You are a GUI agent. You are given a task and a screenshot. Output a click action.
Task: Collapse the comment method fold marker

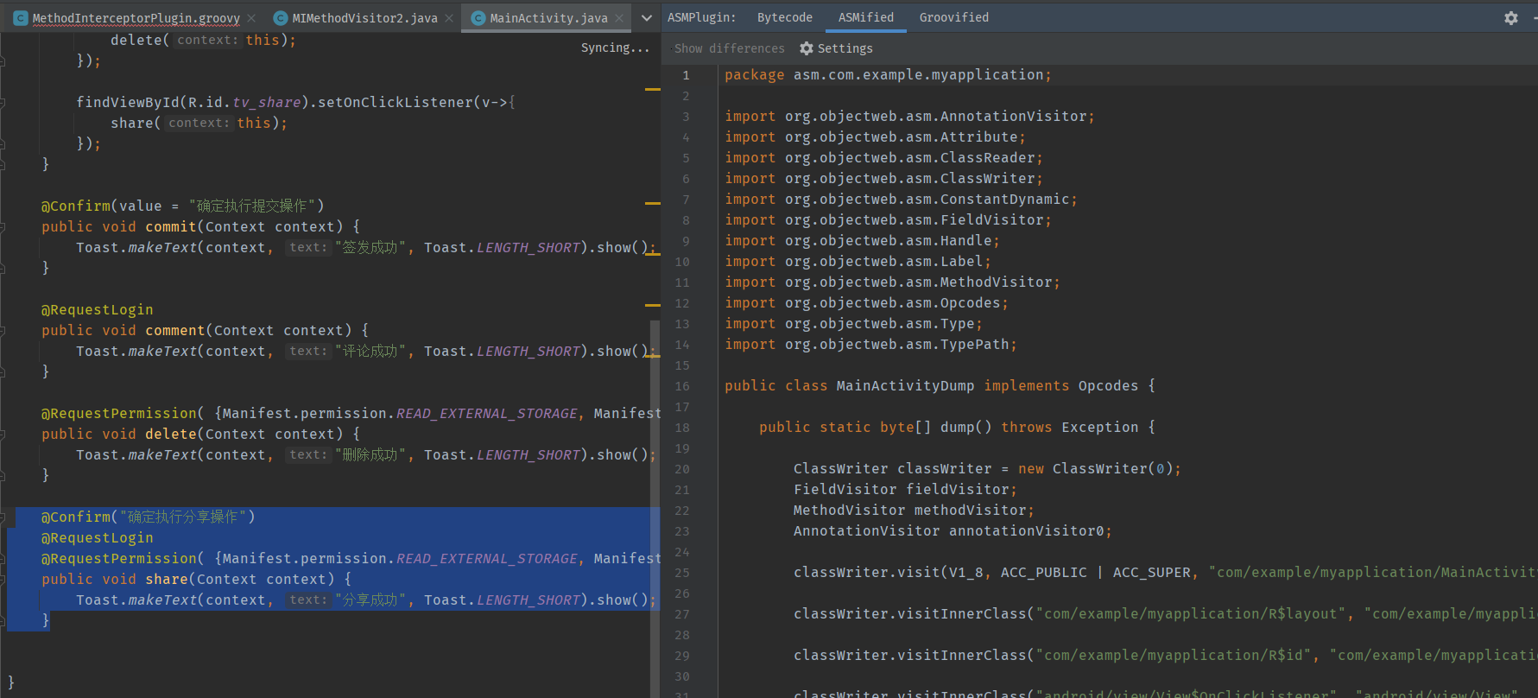coord(3,331)
